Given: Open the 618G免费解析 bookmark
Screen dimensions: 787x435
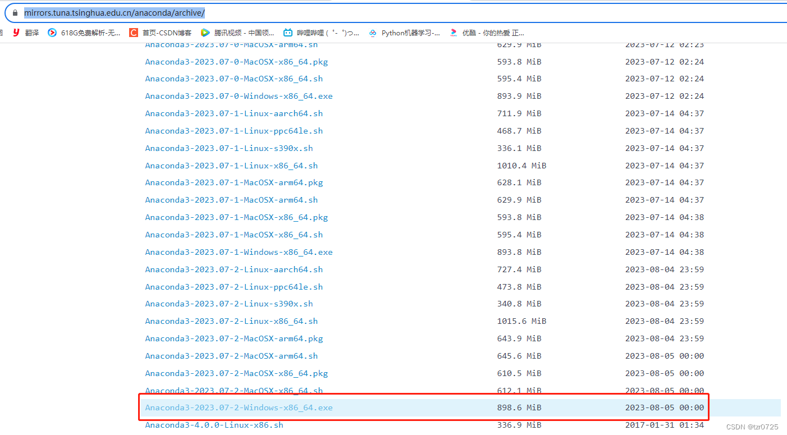Looking at the screenshot, I should (84, 33).
